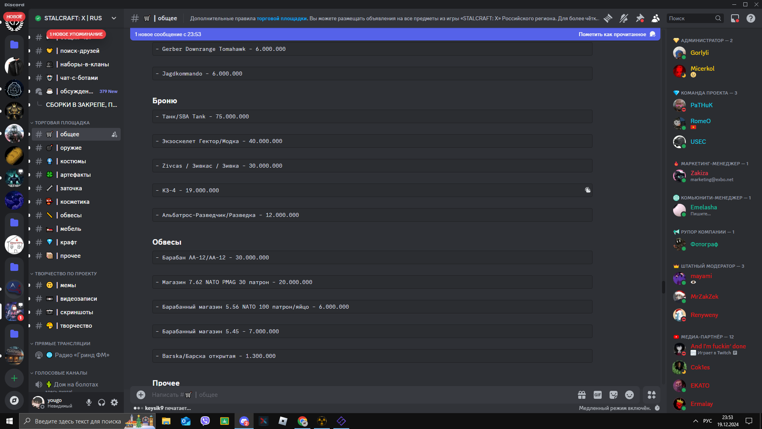The image size is (762, 429).
Task: Open Chrome from taskbar
Action: point(302,421)
